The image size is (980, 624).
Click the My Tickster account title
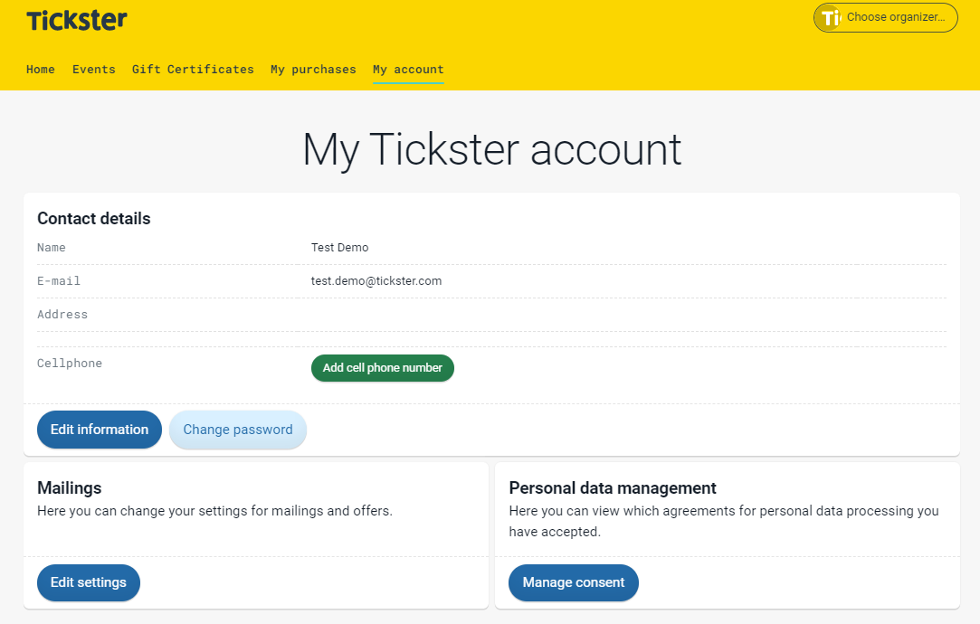click(x=492, y=150)
